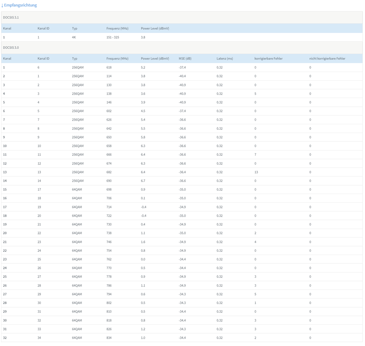This screenshot has height=346, width=365.
Task: Click power level 0.1 at 706 MHz
Action: click(x=143, y=198)
